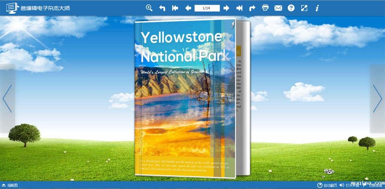Expand the thumbnails panel (缩略图)
The height and width of the screenshot is (189, 385).
click(10, 185)
